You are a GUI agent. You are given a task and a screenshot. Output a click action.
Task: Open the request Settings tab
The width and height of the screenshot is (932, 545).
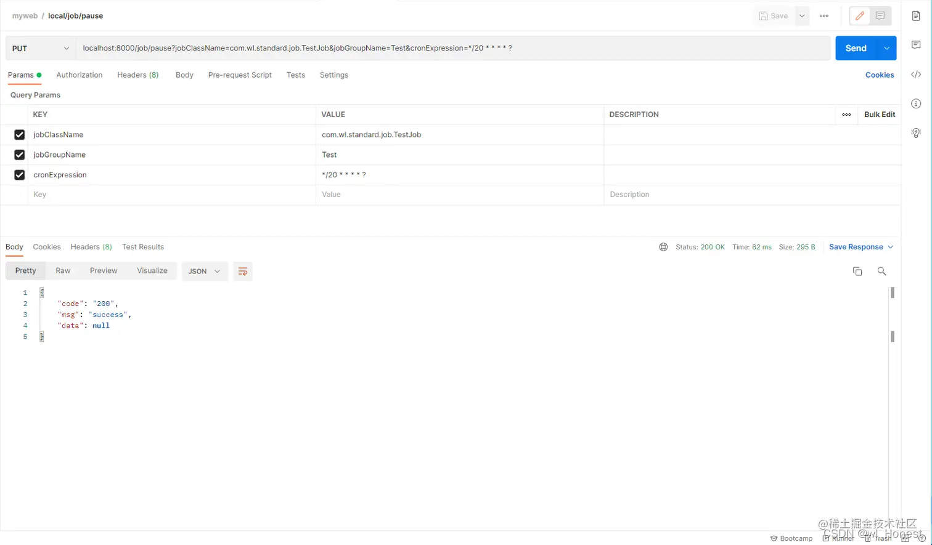[334, 75]
